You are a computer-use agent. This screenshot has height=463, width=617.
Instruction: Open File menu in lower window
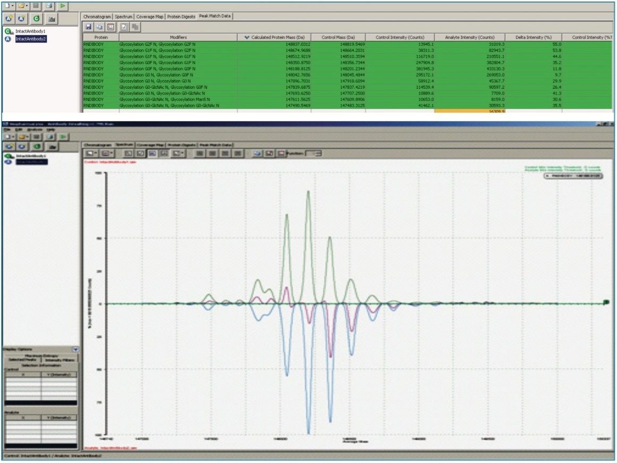(x=7, y=129)
